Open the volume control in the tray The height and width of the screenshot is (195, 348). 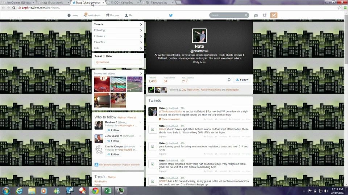tap(326, 191)
